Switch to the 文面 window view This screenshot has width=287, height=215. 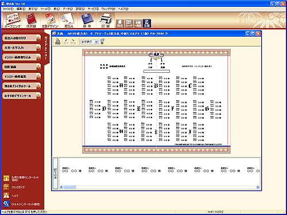[x=147, y=24]
